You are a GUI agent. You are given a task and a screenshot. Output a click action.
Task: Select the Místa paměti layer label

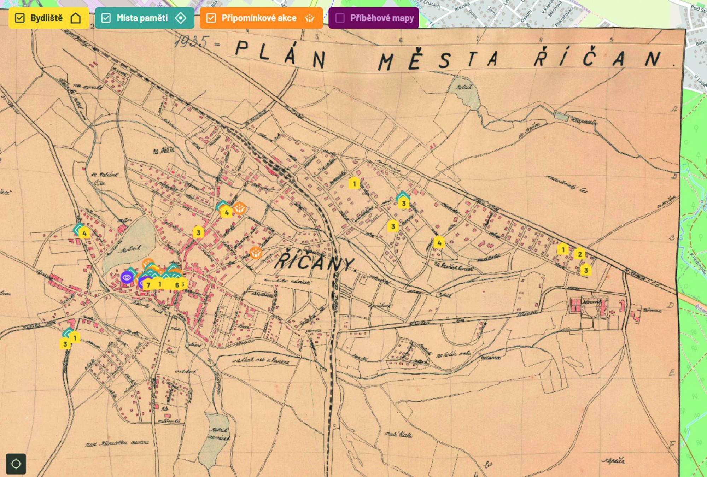tap(142, 18)
